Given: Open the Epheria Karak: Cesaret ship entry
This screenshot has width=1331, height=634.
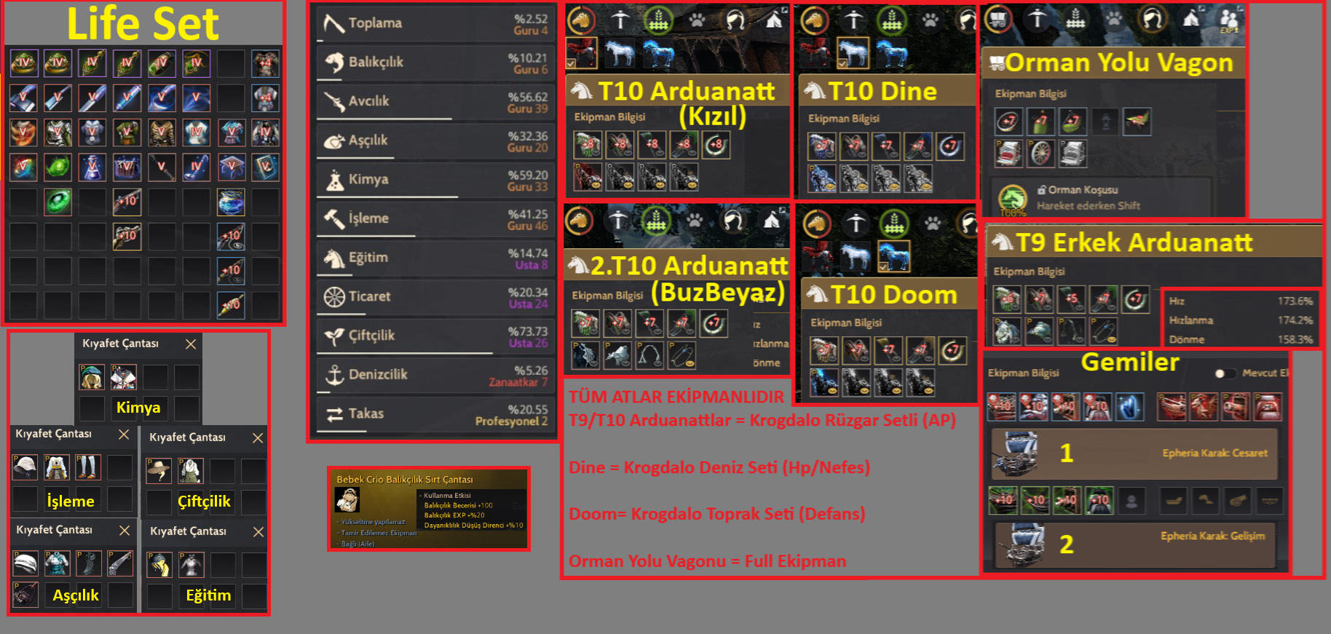Looking at the screenshot, I should (1134, 453).
